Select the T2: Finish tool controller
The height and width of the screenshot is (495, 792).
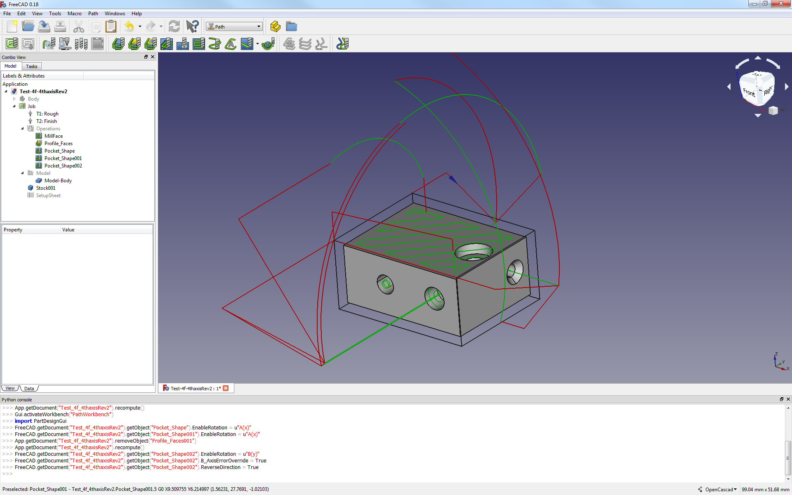[x=47, y=121]
